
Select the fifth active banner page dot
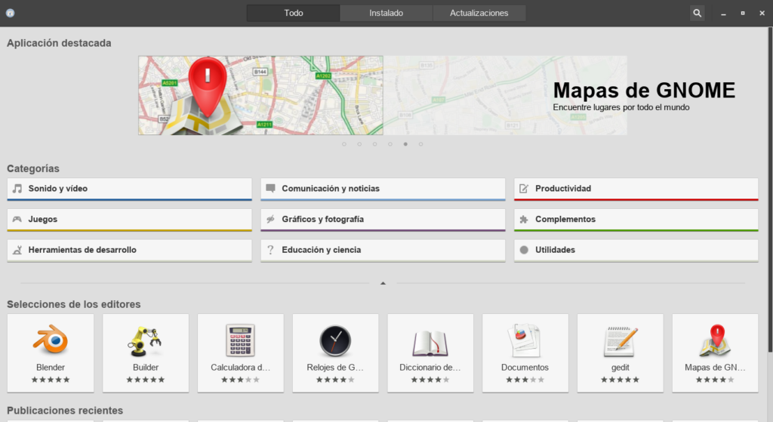tap(405, 144)
